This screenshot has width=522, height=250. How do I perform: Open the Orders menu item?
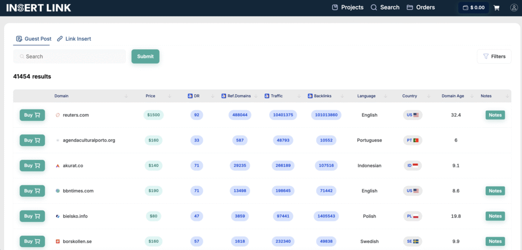(x=421, y=7)
